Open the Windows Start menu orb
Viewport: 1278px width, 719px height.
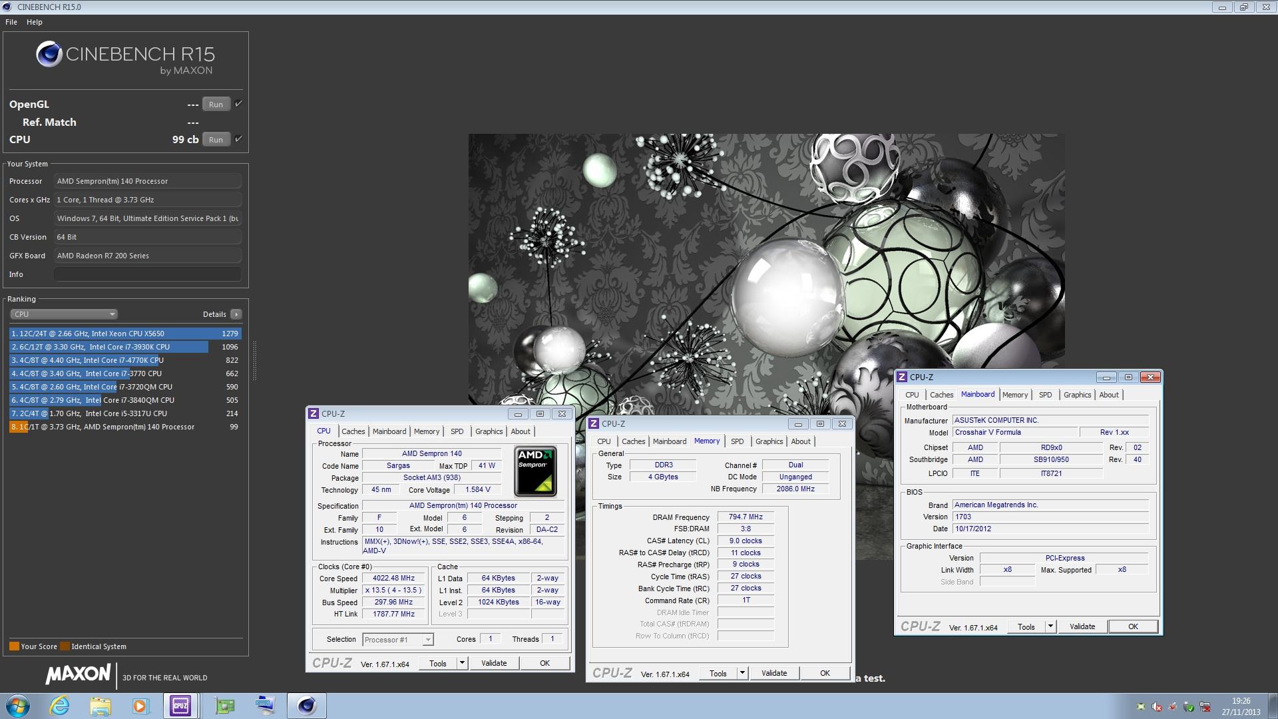click(17, 706)
